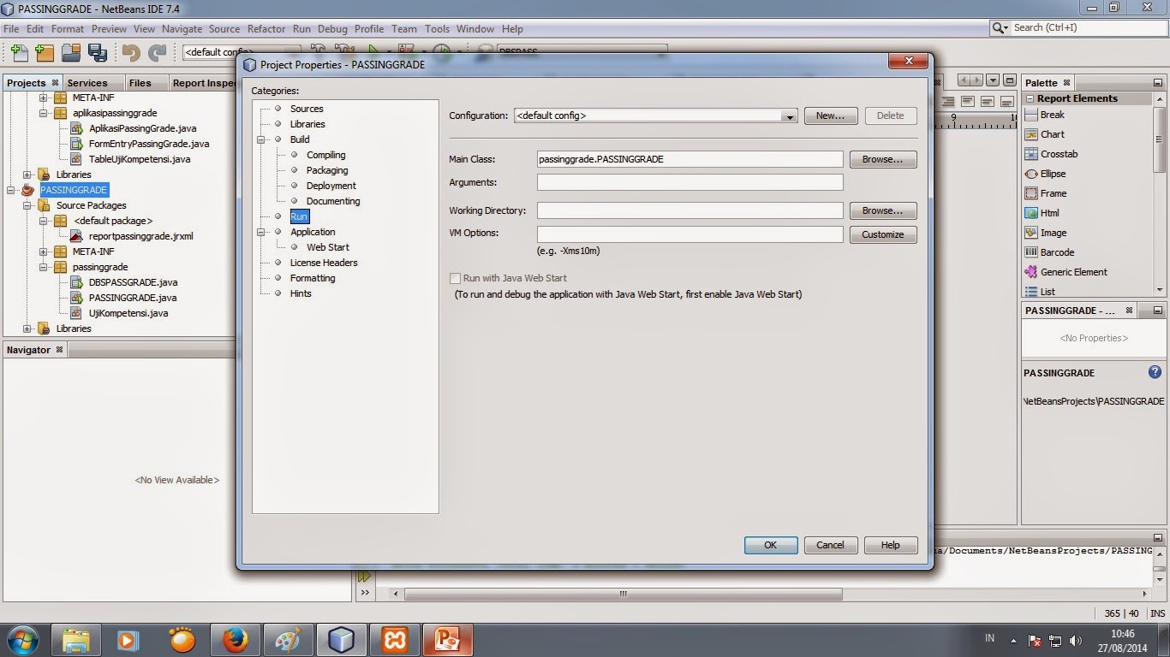Image resolution: width=1170 pixels, height=657 pixels.
Task: Click the New... configuration button
Action: [x=830, y=115]
